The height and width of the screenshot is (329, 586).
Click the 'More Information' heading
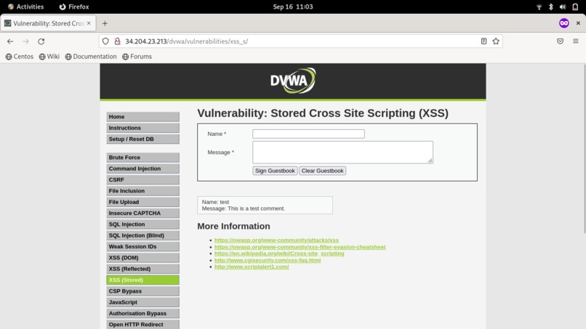pos(233,227)
